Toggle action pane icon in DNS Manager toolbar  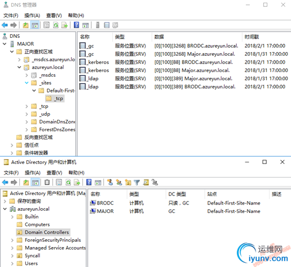(86, 25)
